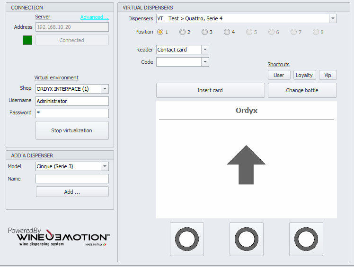Click the left circular dispense button

click(x=186, y=239)
